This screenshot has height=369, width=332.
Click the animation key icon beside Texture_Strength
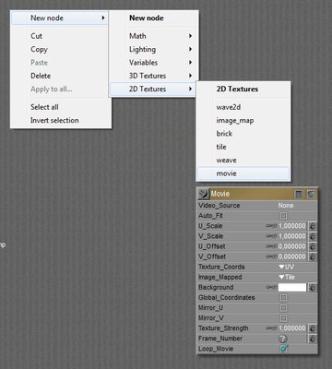point(313,328)
